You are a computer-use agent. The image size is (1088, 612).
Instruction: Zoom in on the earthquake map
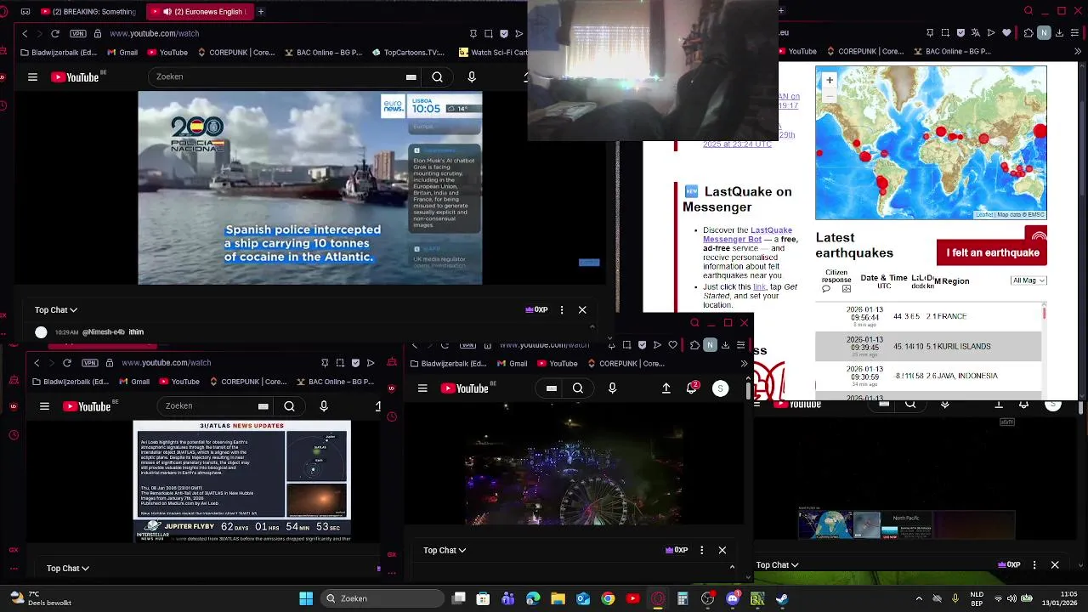830,80
